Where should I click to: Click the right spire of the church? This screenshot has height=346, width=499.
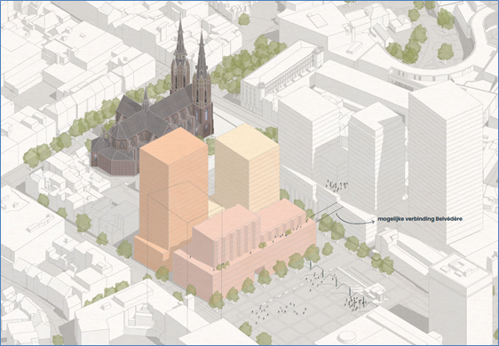[202, 64]
